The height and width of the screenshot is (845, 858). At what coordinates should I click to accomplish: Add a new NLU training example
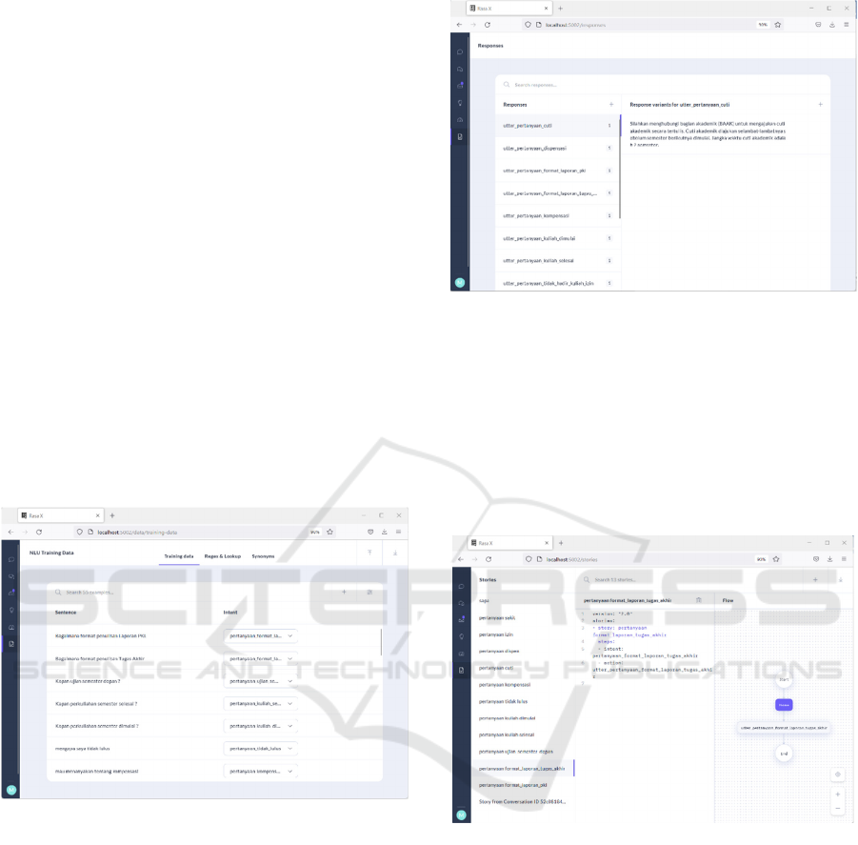[x=344, y=592]
